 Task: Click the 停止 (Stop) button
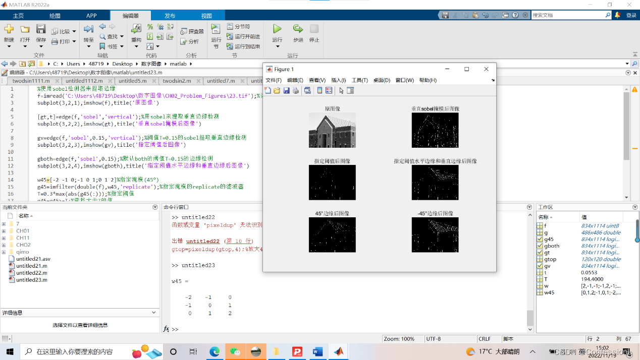pos(314,33)
